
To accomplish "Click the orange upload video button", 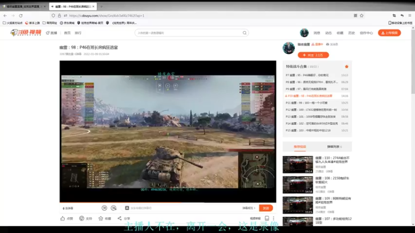I will pyautogui.click(x=390, y=33).
